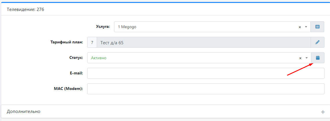Click the 'Тарифный план:' label
This screenshot has height=121, width=330.
67,42
